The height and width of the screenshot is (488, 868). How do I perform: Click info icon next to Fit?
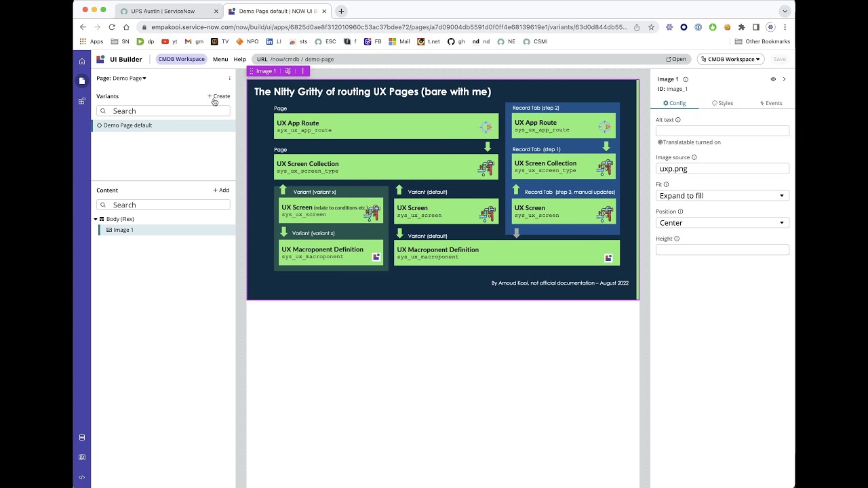click(666, 184)
